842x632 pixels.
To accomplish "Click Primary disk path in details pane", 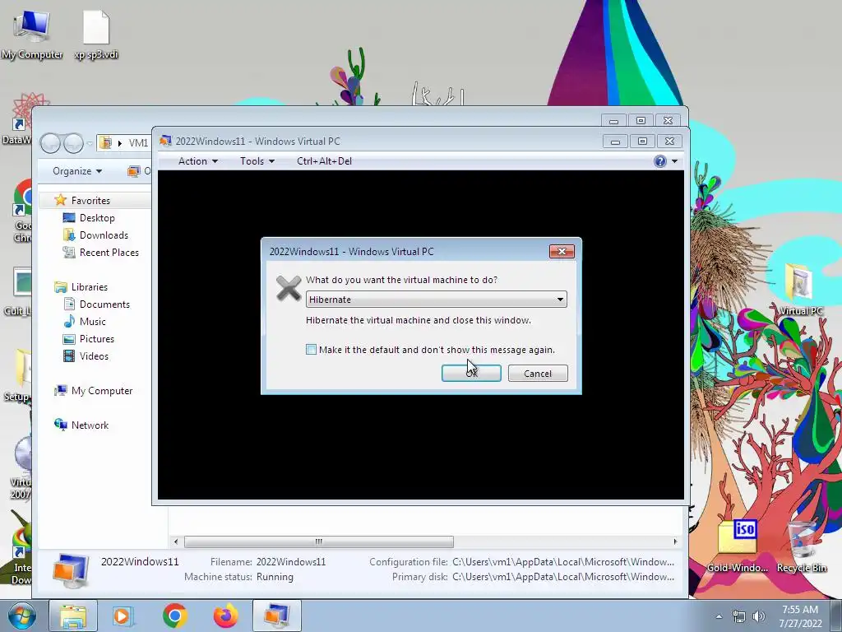I will coord(562,577).
